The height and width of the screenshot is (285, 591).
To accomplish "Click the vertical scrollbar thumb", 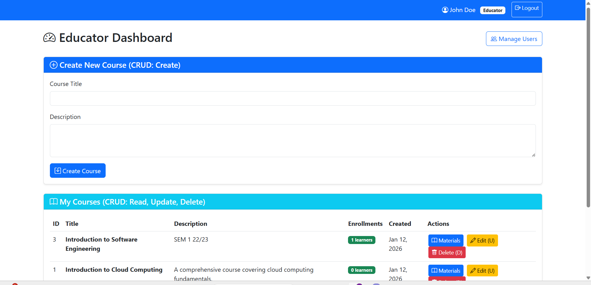I will (x=588, y=108).
